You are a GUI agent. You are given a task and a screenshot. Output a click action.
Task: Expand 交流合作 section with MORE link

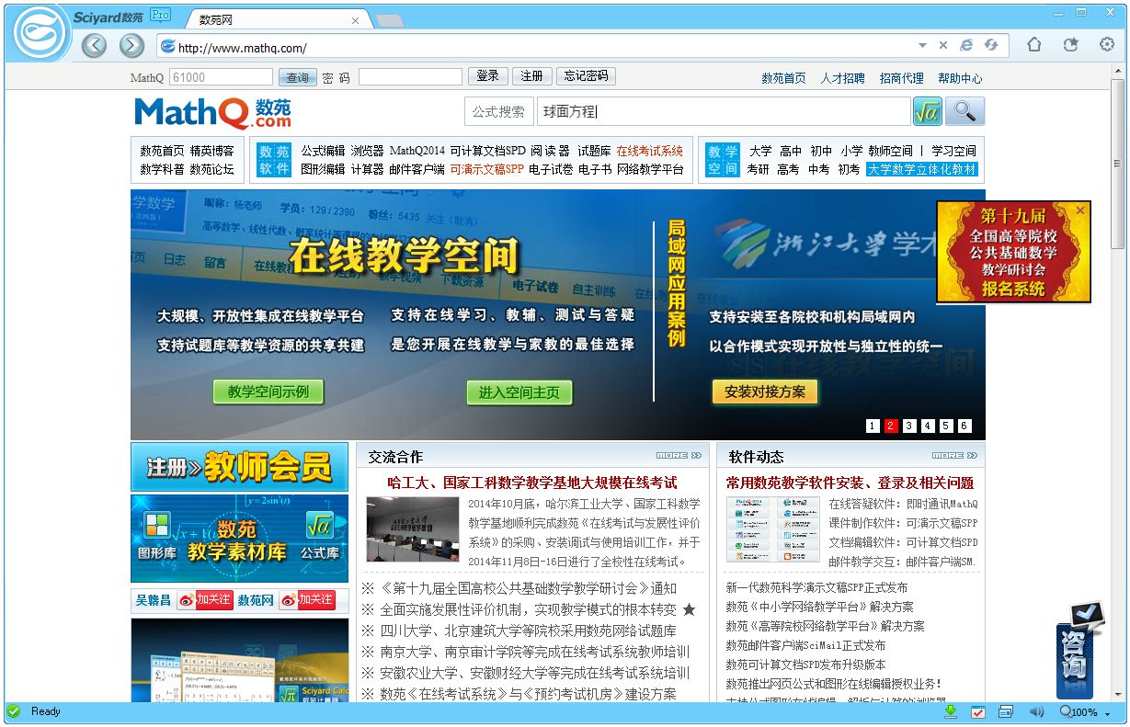[679, 455]
